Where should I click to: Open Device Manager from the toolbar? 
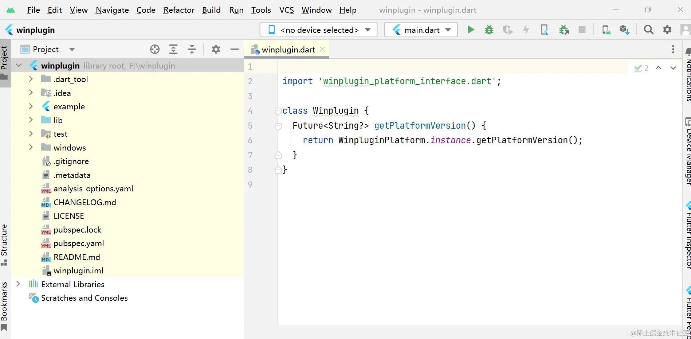606,30
